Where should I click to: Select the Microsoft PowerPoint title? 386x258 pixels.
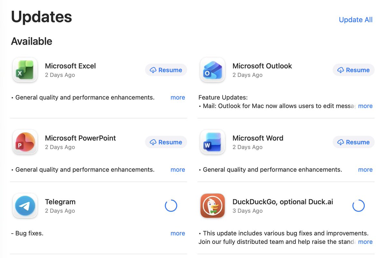[x=80, y=138]
